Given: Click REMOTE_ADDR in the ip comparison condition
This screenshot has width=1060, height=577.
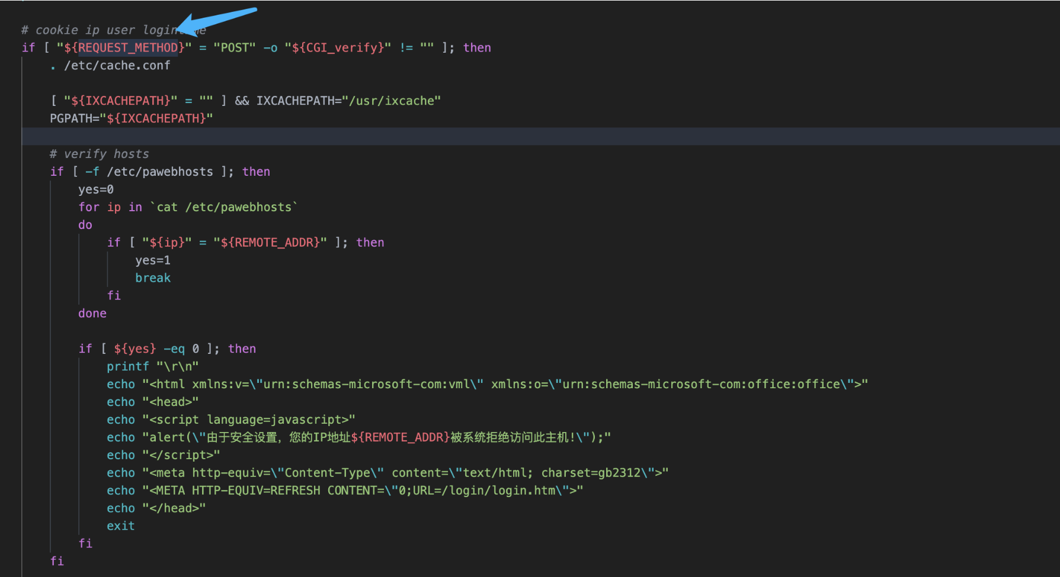Looking at the screenshot, I should 277,243.
